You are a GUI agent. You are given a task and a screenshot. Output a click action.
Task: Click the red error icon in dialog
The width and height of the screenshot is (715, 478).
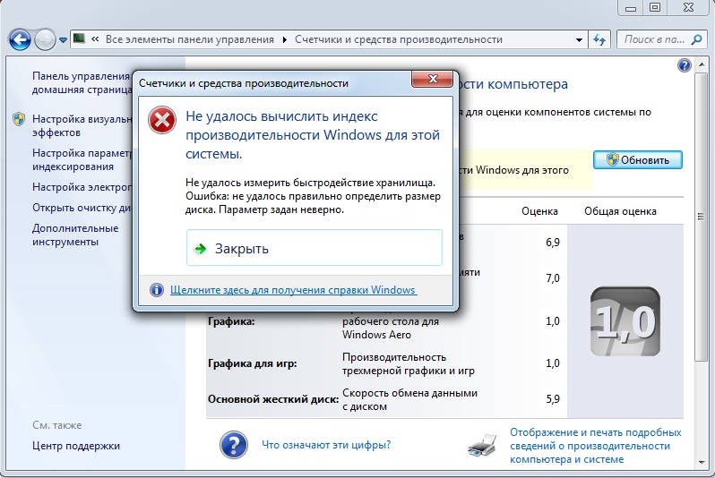pyautogui.click(x=162, y=119)
